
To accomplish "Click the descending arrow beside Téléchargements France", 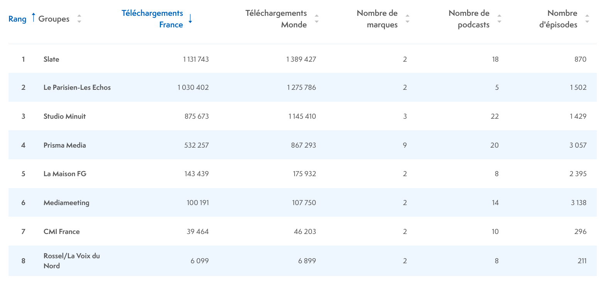I will click(190, 19).
